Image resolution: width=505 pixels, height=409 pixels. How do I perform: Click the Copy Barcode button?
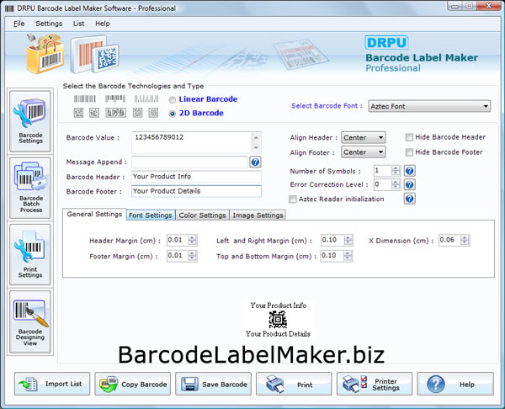point(133,384)
